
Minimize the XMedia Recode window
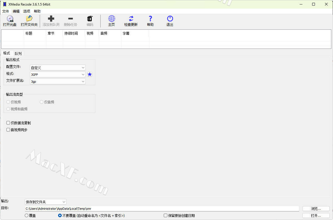click(x=301, y=4)
